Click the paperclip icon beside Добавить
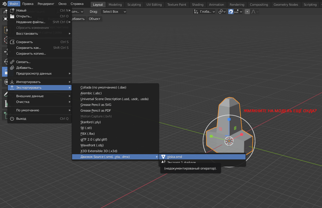 [x=12, y=68]
